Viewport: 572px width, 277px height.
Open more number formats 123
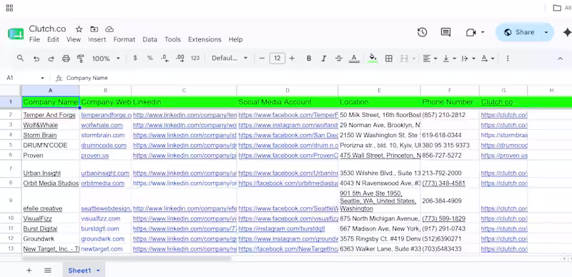pyautogui.click(x=195, y=58)
